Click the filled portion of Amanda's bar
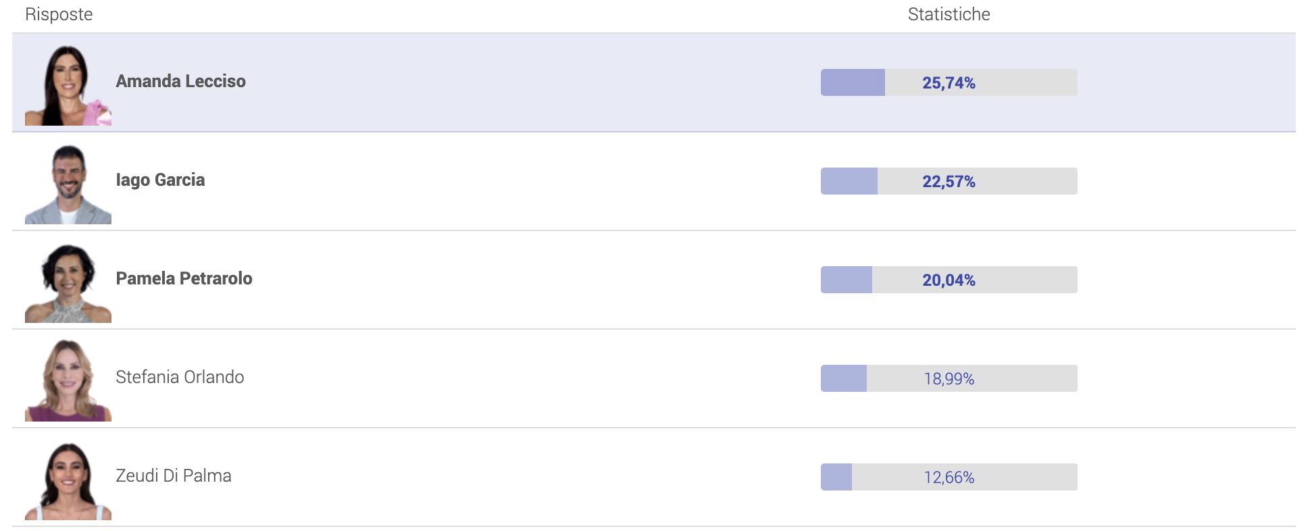Image resolution: width=1312 pixels, height=531 pixels. (x=853, y=82)
